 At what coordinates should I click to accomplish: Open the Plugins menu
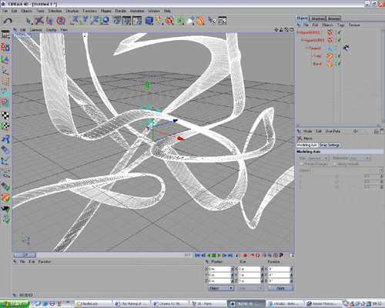point(106,11)
